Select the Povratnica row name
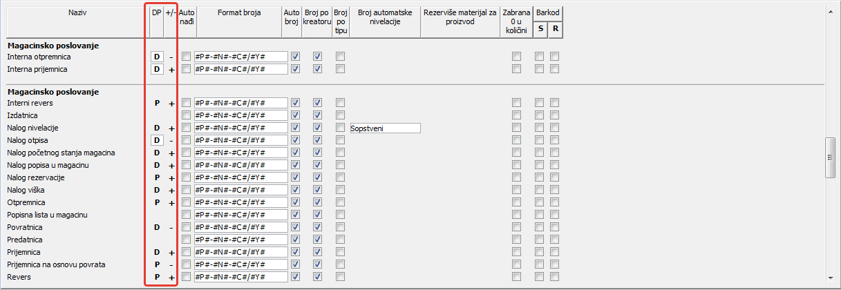841x290 pixels. tap(25, 227)
